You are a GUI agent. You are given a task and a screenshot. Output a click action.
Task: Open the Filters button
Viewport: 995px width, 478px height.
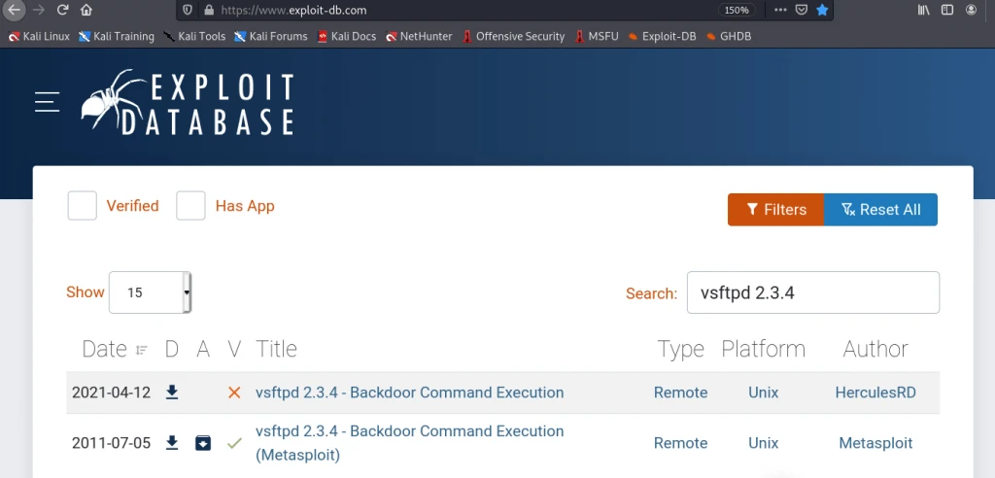point(775,210)
